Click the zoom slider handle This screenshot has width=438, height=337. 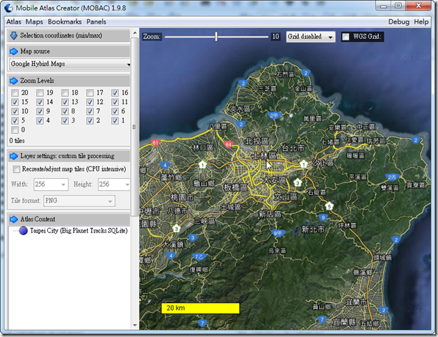pyautogui.click(x=216, y=37)
